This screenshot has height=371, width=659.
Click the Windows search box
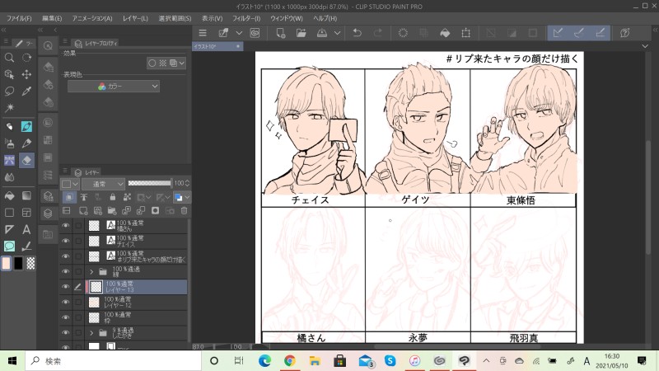pos(111,361)
